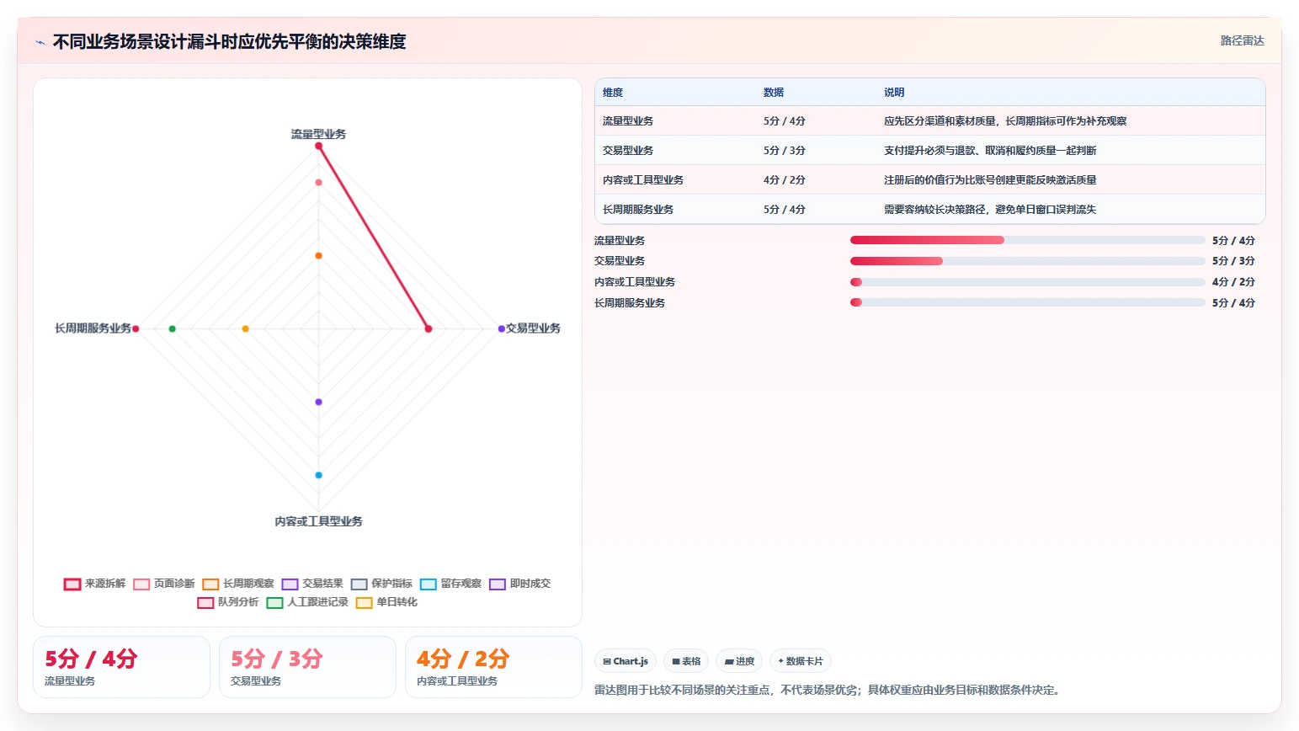Viewport: 1299px width, 731px height.
Task: Click the red point next to the 长周期服务业务 label
Action: tap(136, 328)
